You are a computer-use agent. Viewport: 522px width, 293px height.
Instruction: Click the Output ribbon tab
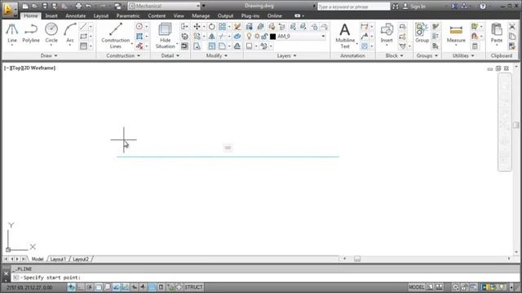225,15
